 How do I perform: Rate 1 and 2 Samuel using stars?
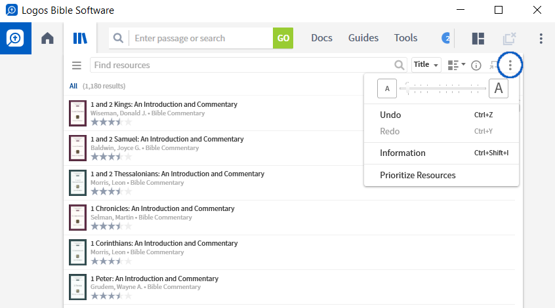coord(111,157)
